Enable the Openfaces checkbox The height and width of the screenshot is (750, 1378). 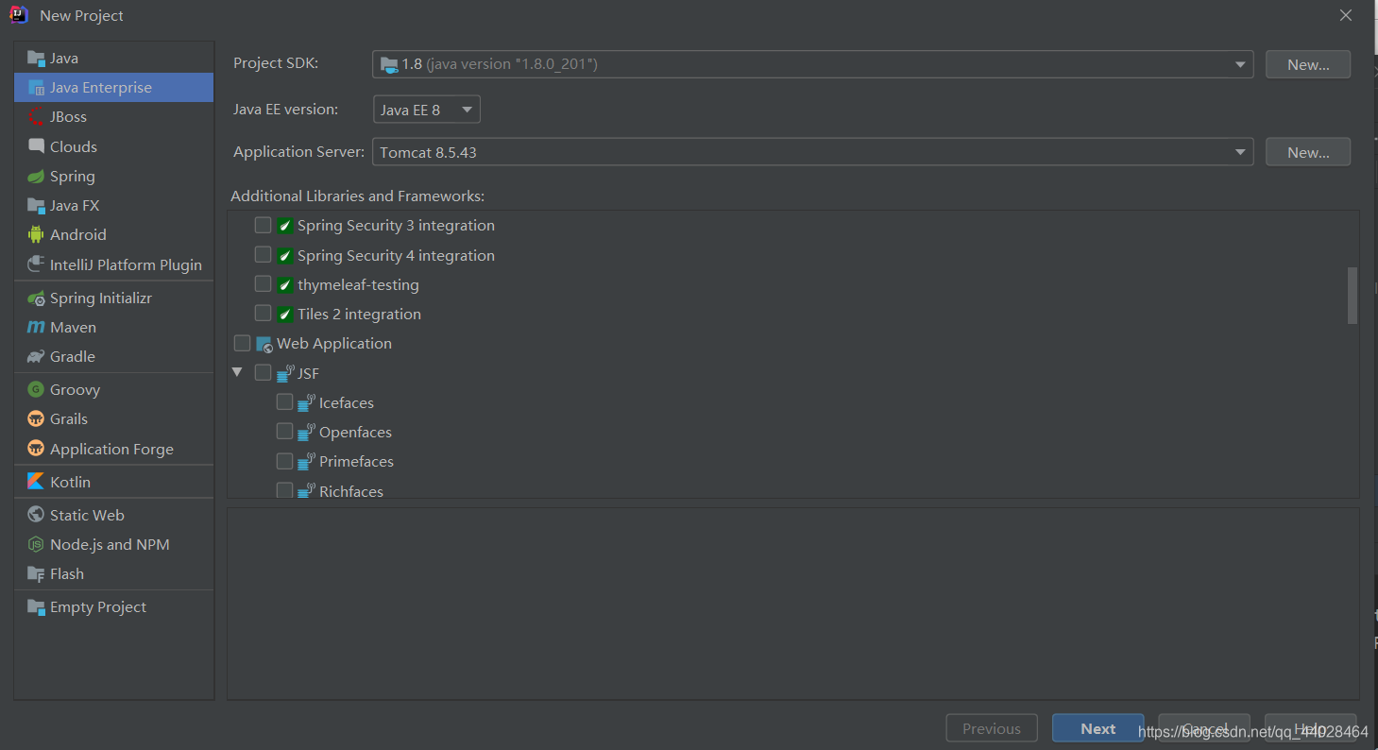pyautogui.click(x=284, y=432)
